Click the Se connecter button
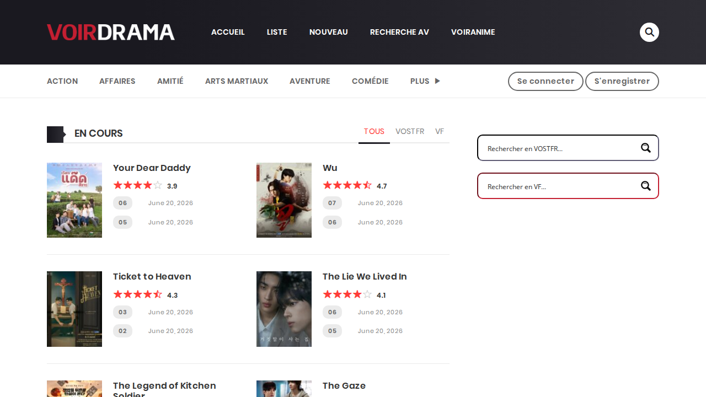706x397 pixels. pyautogui.click(x=545, y=81)
